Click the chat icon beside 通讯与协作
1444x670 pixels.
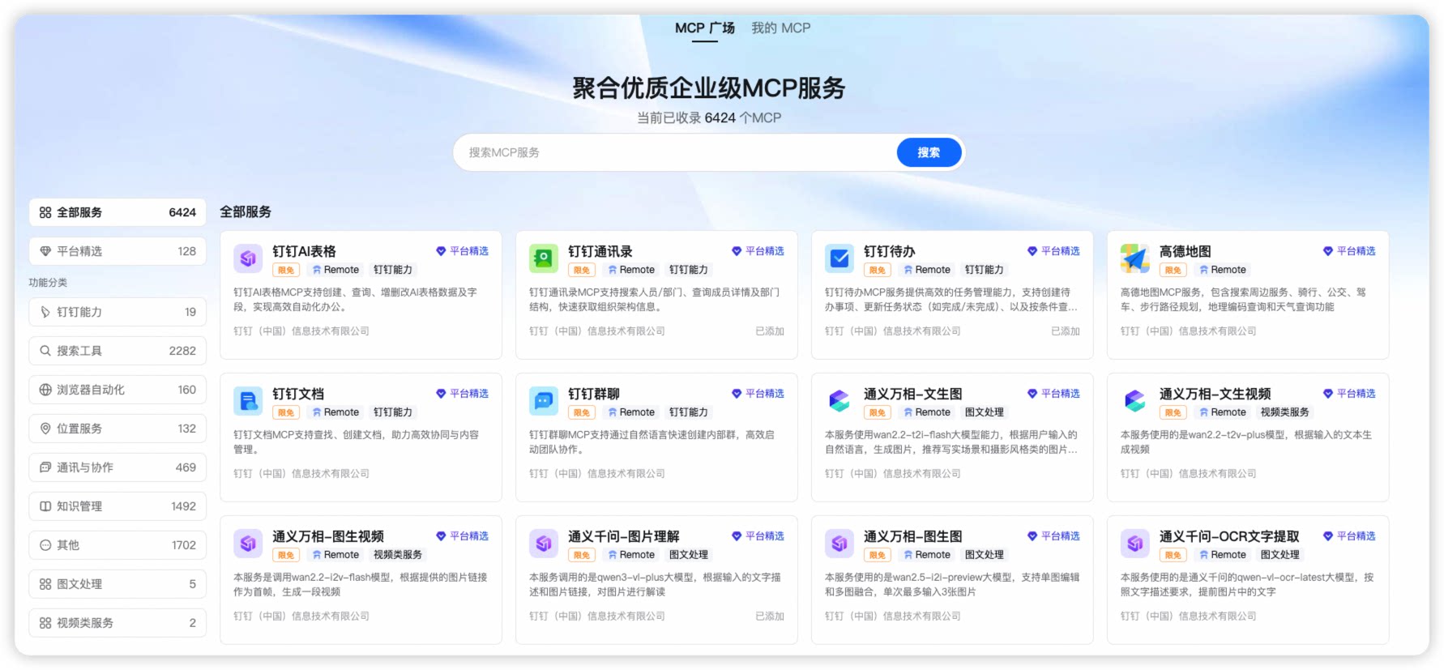click(45, 467)
